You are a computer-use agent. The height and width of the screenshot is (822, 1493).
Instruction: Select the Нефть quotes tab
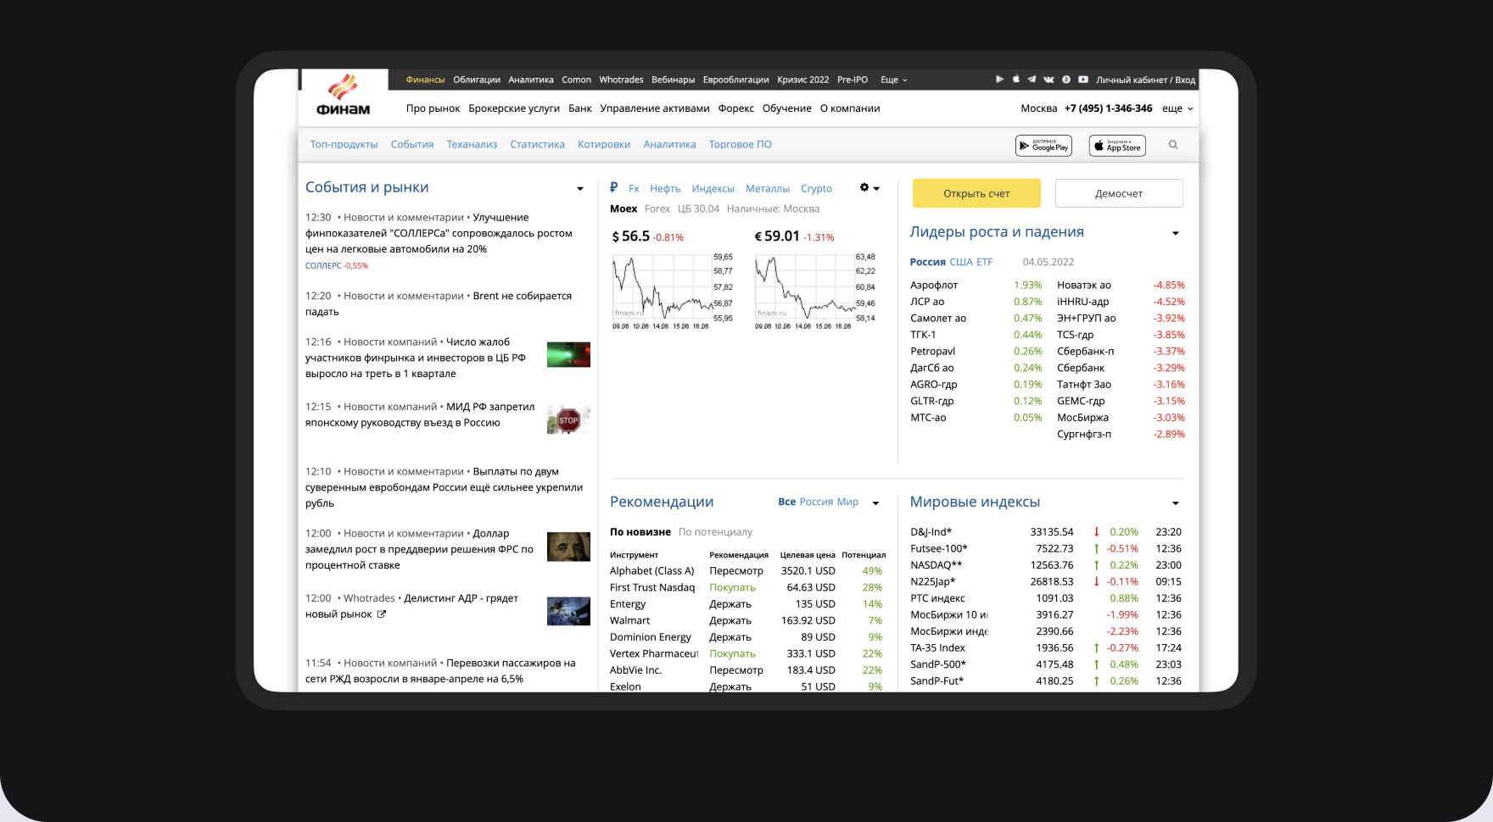pos(665,189)
